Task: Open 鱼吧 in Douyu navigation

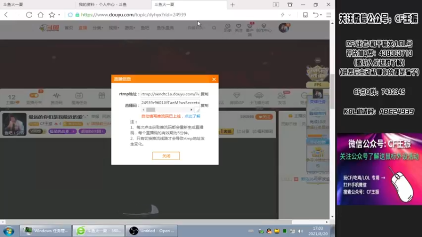Action: (145, 28)
